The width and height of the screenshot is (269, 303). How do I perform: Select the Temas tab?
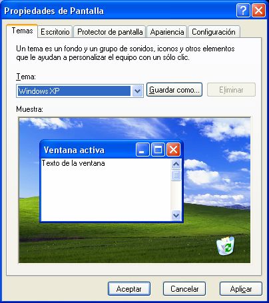tap(22, 31)
